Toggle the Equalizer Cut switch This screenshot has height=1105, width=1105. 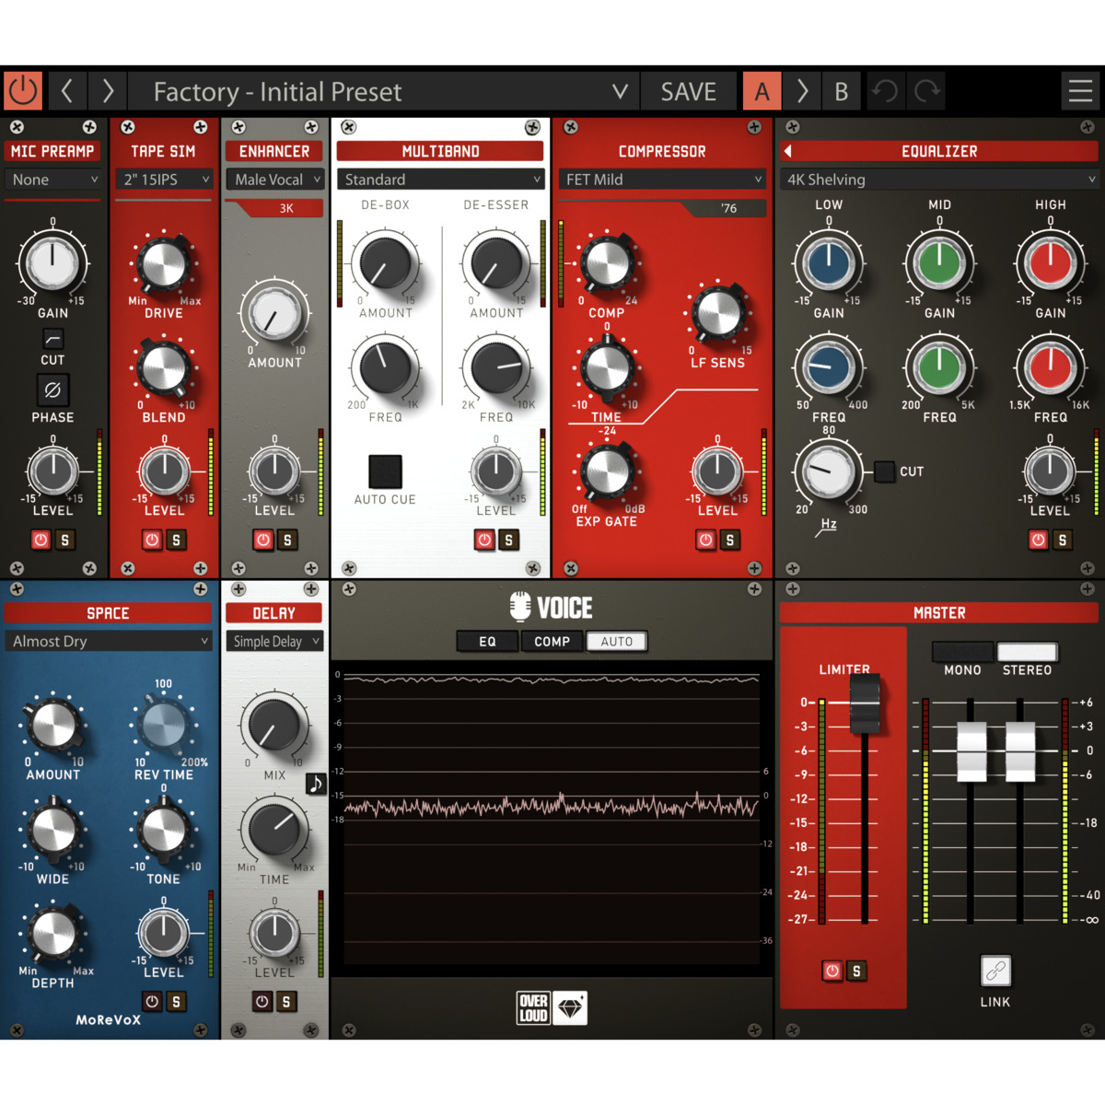[x=884, y=471]
